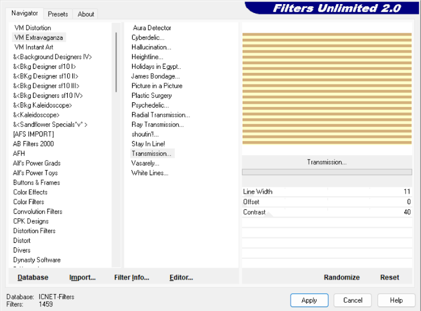Choose &<Bkg Designer sf10 III> category
The height and width of the screenshot is (311, 421).
tap(46, 86)
